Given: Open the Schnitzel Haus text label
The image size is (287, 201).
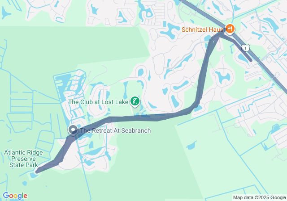Looking at the screenshot, I should pyautogui.click(x=202, y=29).
